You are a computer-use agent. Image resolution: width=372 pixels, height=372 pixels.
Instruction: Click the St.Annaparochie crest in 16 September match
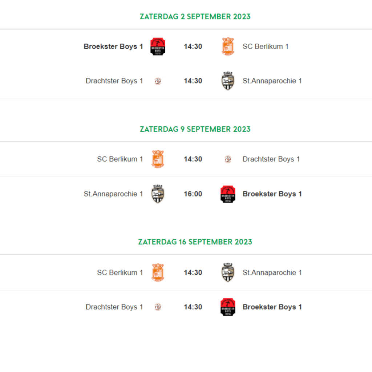click(x=228, y=272)
